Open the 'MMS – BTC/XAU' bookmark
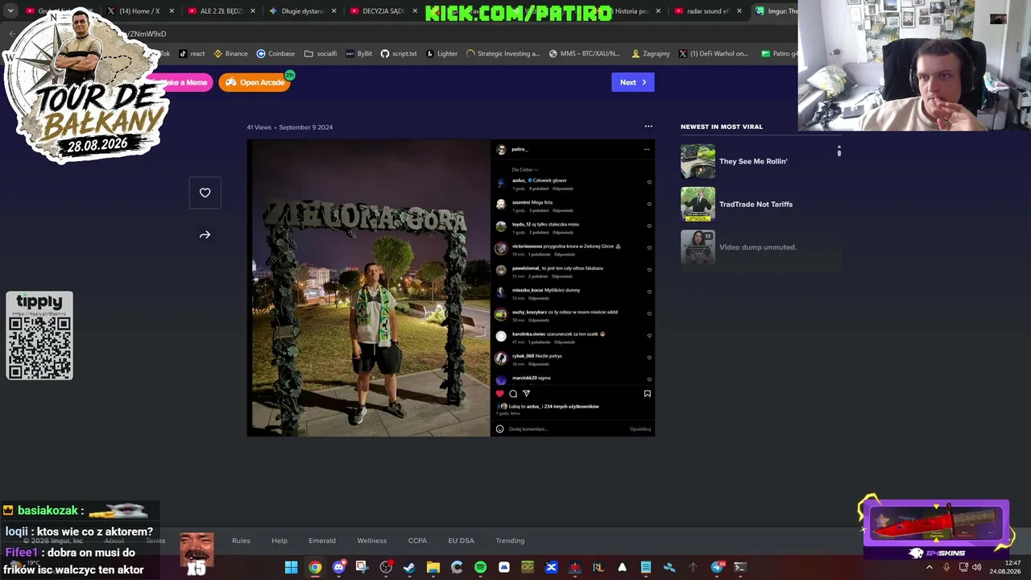This screenshot has height=580, width=1031. click(584, 54)
